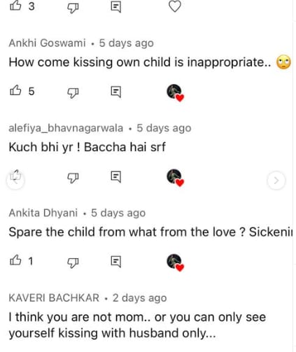The width and height of the screenshot is (296, 352).
Task: Go to next image with right chevron
Action: point(276,181)
